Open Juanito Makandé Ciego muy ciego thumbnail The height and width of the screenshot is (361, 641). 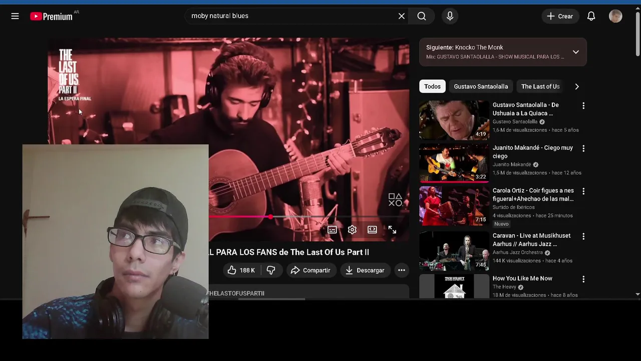tap(454, 162)
